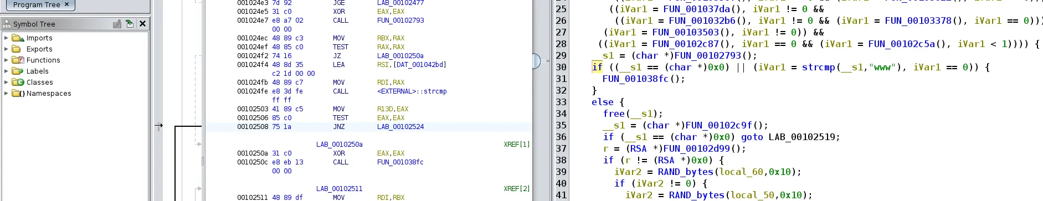
Task: Click XREF[1] reference in listing
Action: [517, 145]
